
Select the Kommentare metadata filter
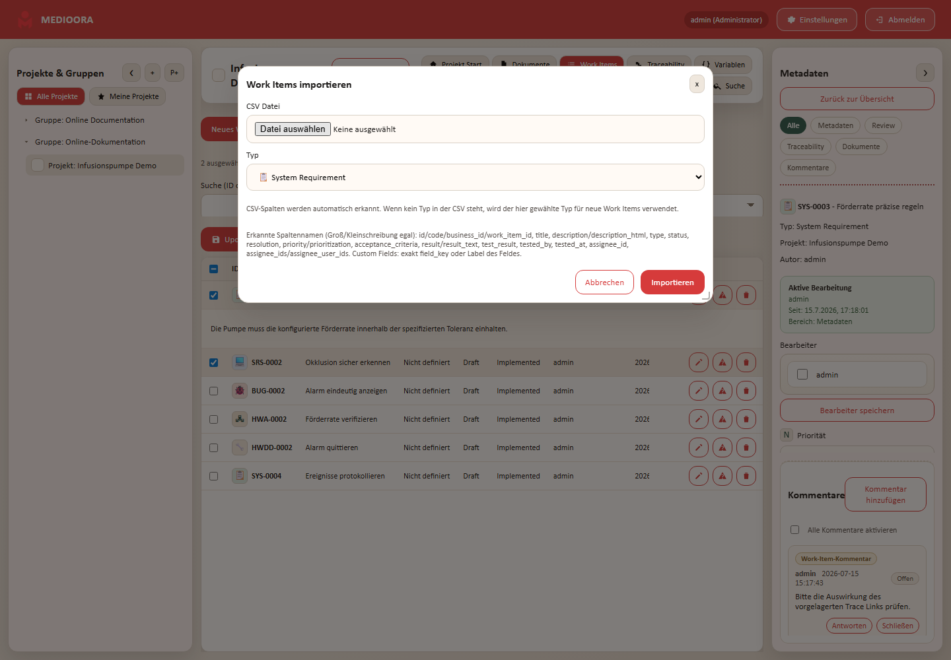tap(808, 168)
